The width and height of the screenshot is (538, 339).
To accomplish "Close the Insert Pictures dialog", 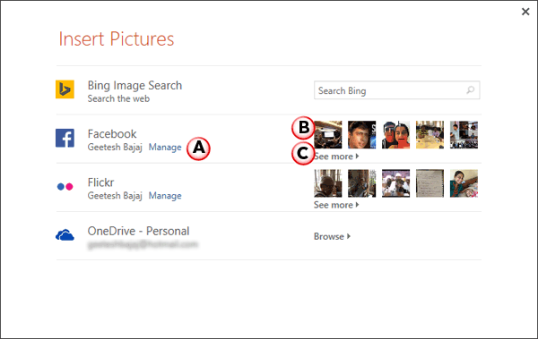I will pos(525,12).
